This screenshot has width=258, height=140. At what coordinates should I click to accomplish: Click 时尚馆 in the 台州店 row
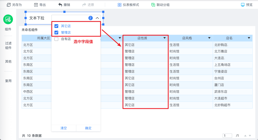[174, 78]
